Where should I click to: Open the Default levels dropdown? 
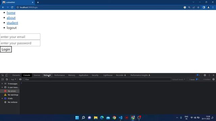179,79
